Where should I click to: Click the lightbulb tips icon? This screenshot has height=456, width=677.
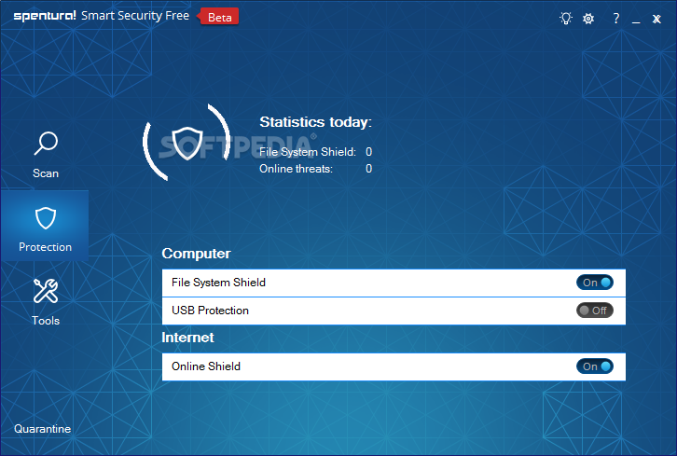[566, 18]
